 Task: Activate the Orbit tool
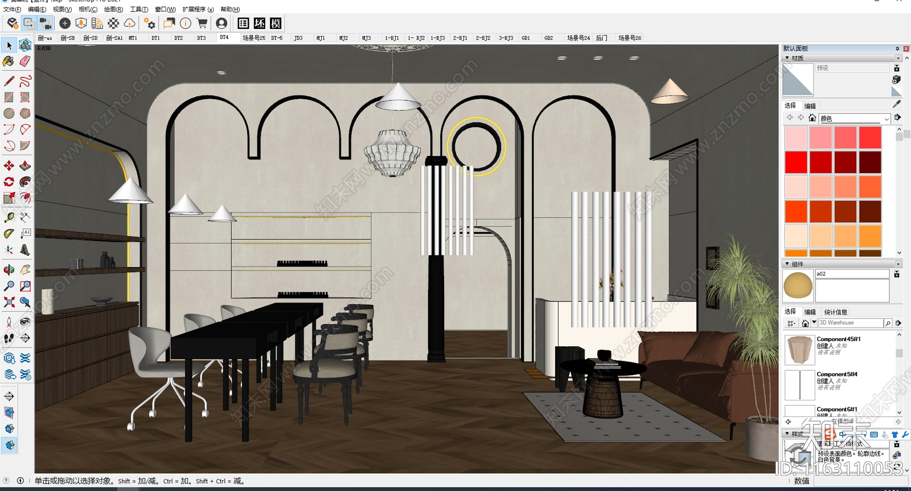click(x=9, y=269)
